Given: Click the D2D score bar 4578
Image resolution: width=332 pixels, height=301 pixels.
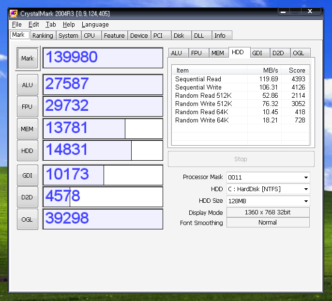Looking at the screenshot, I should [x=103, y=197].
